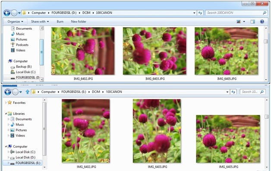Open Help icon in top window
Screen dimensions: 271x171
(x=262, y=22)
